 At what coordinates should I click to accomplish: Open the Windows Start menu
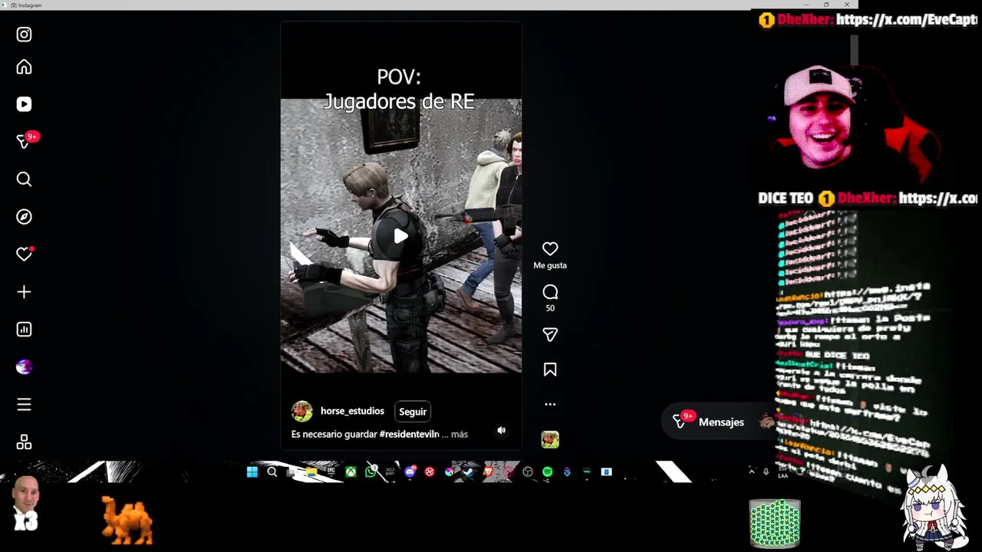click(x=252, y=472)
